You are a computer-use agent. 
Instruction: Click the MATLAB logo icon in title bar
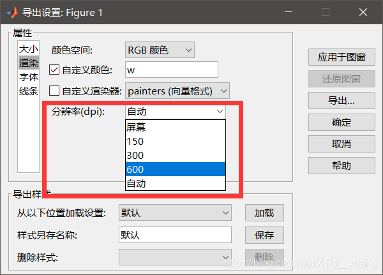click(13, 13)
